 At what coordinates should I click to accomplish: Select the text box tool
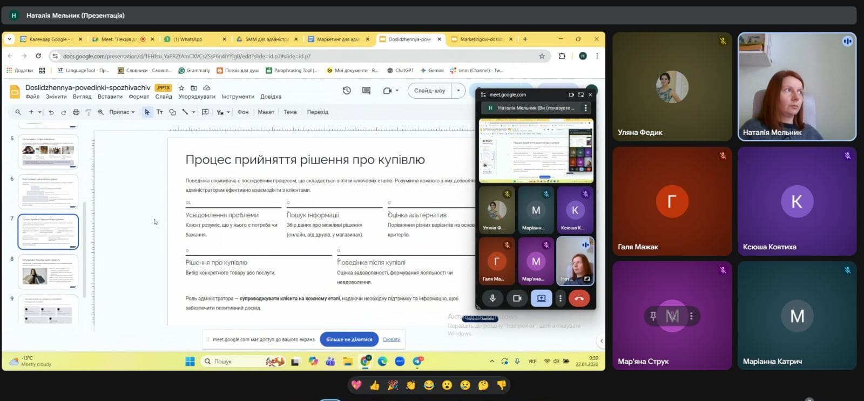pyautogui.click(x=159, y=112)
